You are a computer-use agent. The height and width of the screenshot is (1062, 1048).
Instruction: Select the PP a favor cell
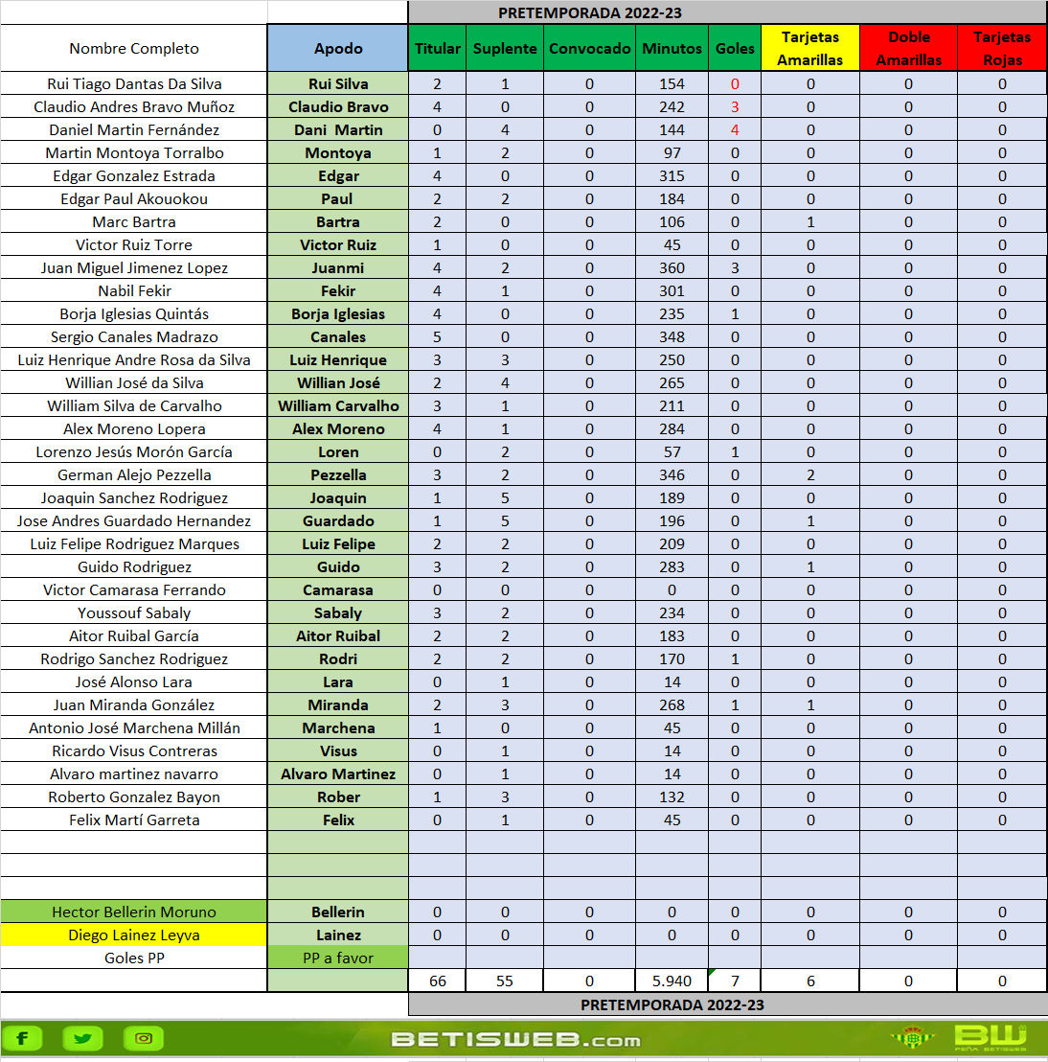[x=338, y=958]
